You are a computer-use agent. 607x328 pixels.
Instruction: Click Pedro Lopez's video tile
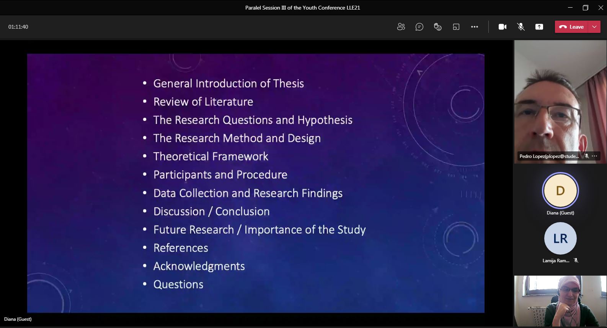pyautogui.click(x=560, y=102)
